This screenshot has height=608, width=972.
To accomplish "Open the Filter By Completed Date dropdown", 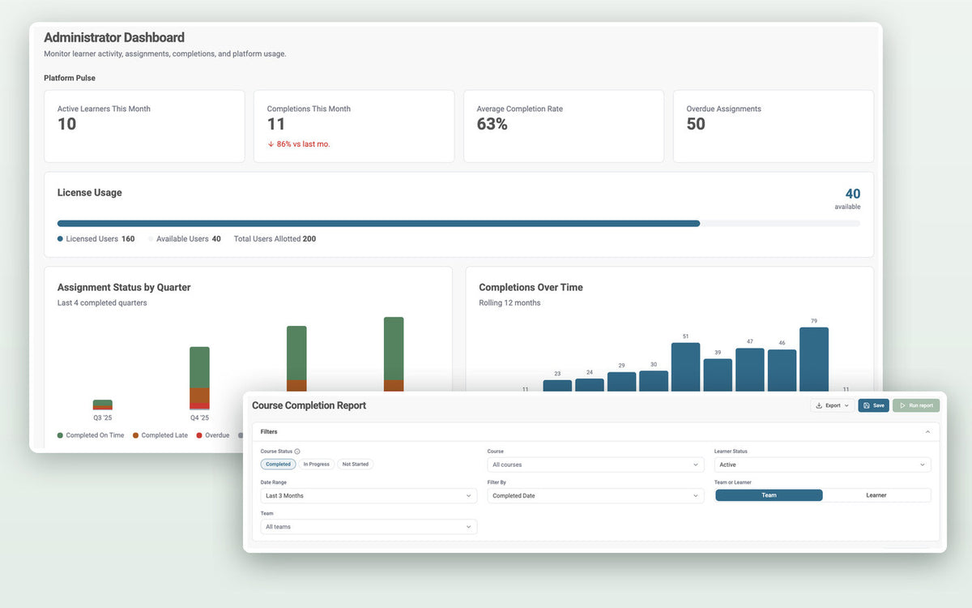I will (595, 495).
